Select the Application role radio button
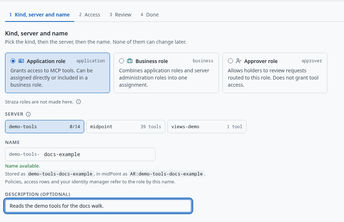The width and height of the screenshot is (344, 222). point(13,61)
